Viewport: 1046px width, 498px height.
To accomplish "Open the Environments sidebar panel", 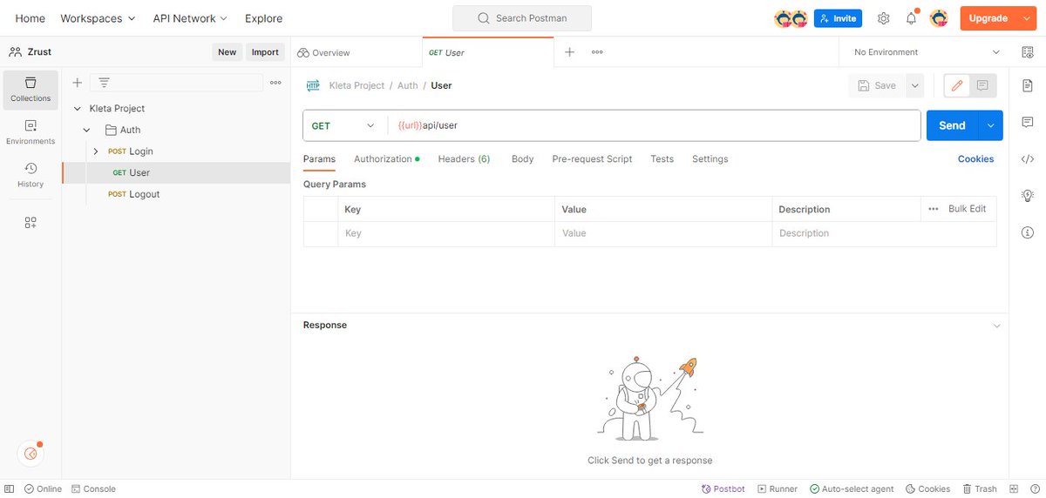I will [x=31, y=132].
